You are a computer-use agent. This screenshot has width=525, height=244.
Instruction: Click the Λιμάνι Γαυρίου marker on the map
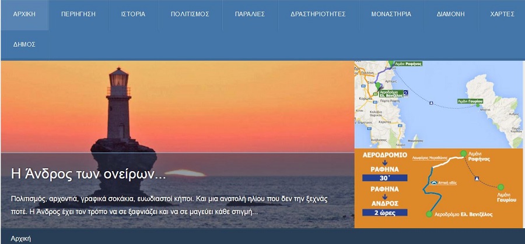[477, 105]
